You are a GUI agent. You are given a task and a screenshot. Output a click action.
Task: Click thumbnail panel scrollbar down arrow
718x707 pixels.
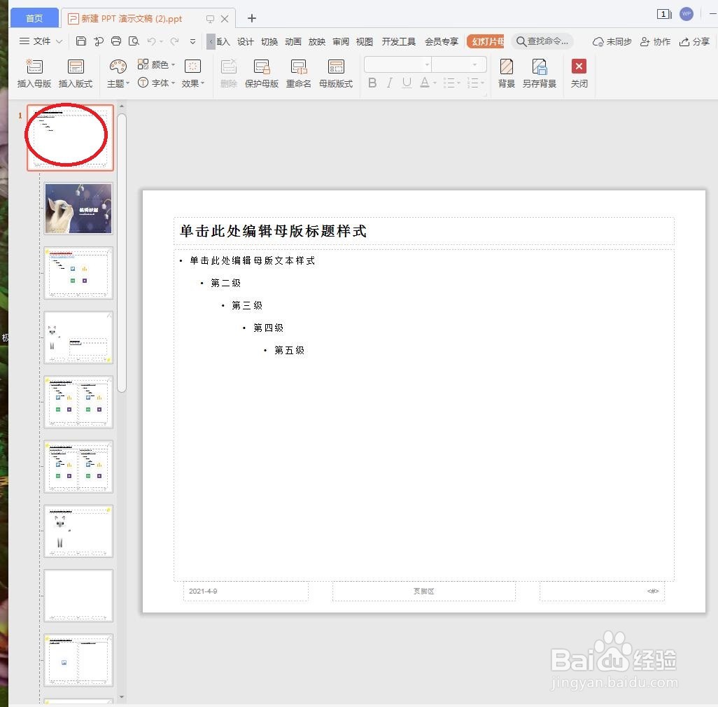coord(121,697)
